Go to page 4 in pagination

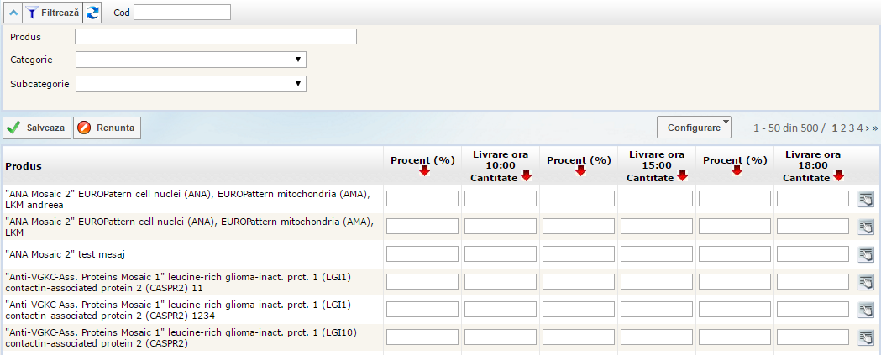(x=859, y=128)
